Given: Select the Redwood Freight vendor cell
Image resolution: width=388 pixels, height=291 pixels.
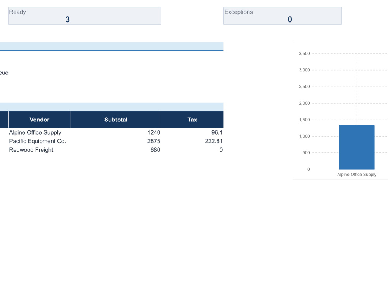Looking at the screenshot, I should [x=40, y=150].
